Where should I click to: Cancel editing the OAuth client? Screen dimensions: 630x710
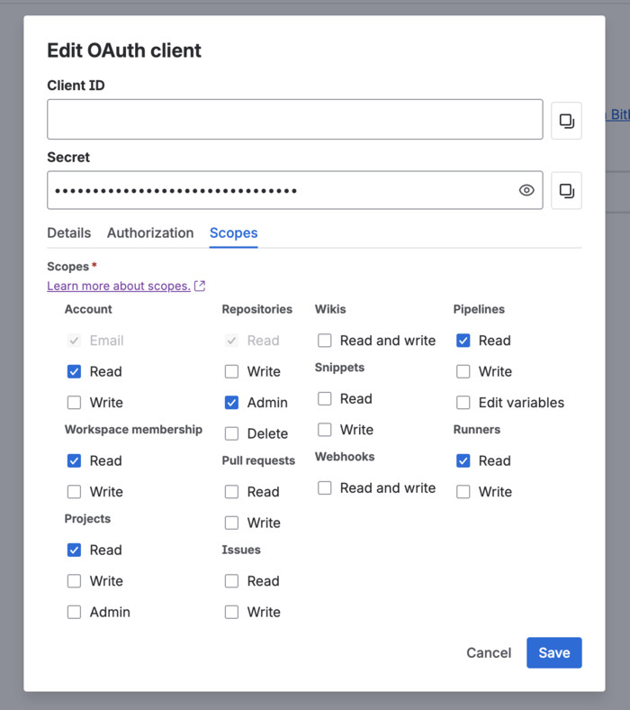pyautogui.click(x=489, y=652)
